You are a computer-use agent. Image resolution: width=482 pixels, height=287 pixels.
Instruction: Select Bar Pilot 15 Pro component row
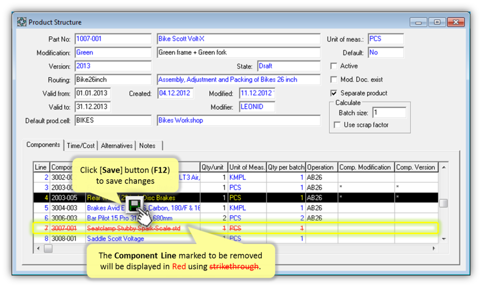236,218
